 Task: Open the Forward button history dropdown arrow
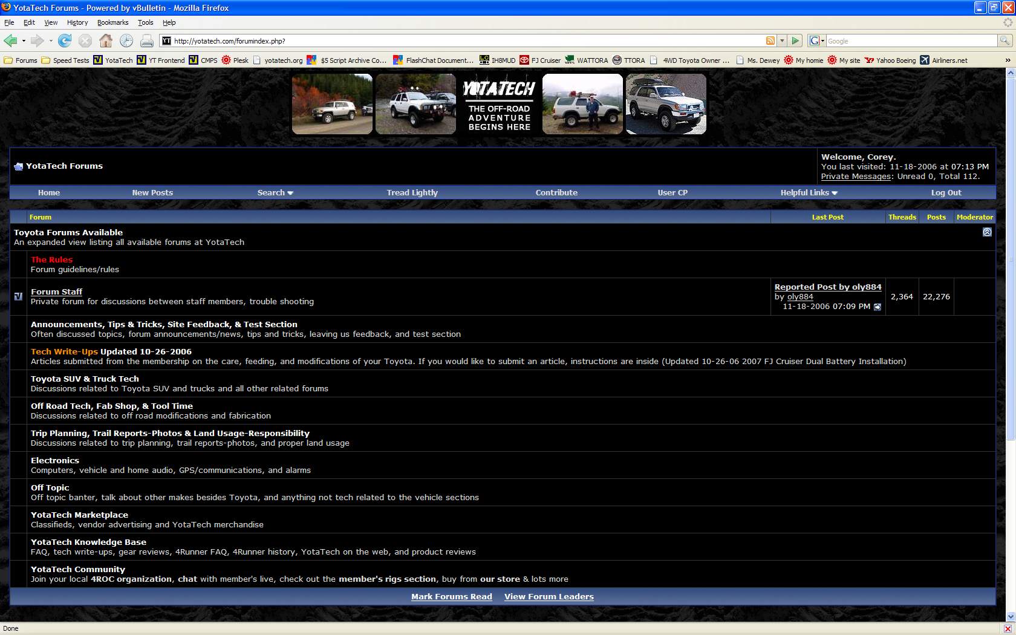click(51, 41)
